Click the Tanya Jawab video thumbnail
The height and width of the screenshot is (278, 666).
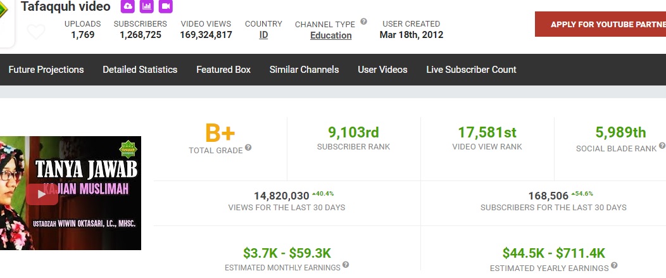pos(70,193)
